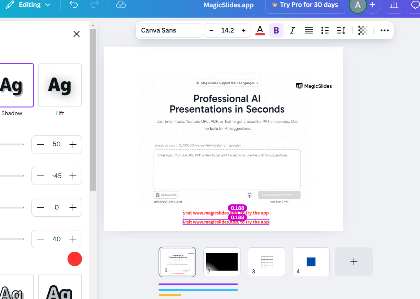
Task: Select the Lift text effect
Action: pos(60,85)
